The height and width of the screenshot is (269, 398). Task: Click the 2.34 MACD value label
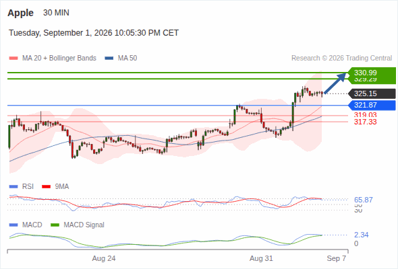pos(361,235)
